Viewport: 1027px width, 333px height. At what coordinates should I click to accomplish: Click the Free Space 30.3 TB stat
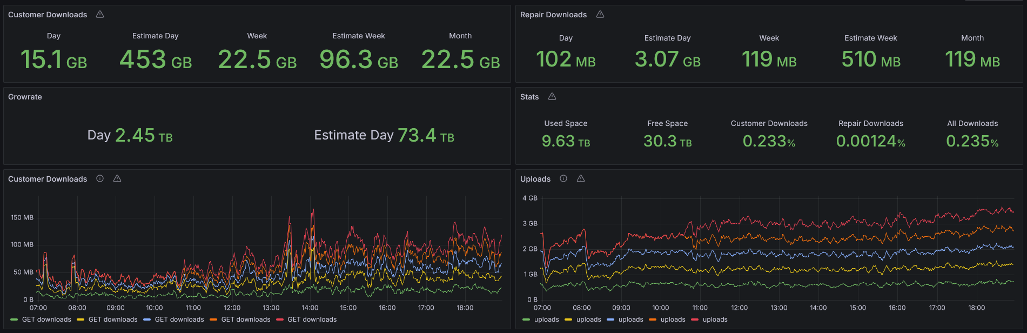point(667,141)
